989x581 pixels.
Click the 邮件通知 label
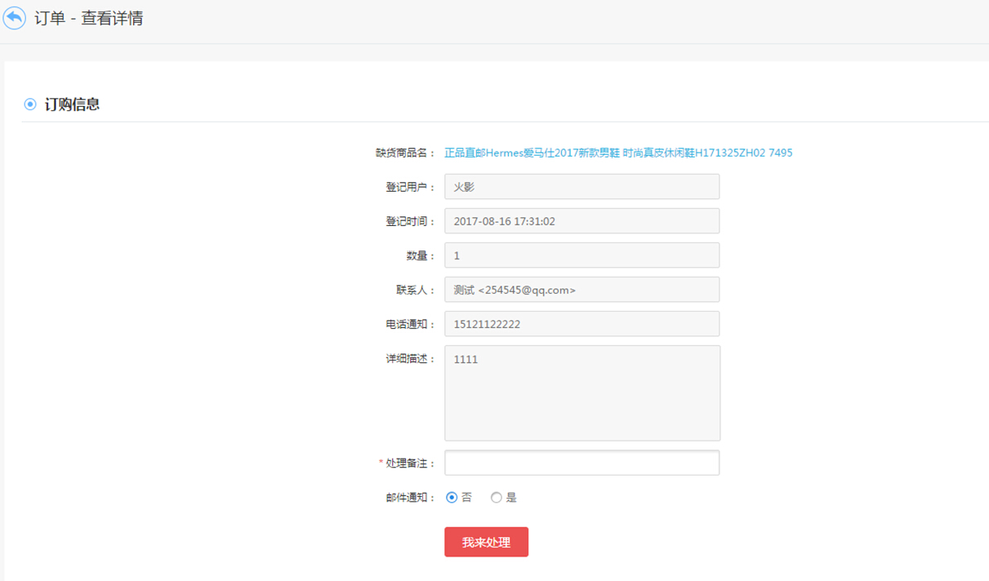pyautogui.click(x=411, y=498)
